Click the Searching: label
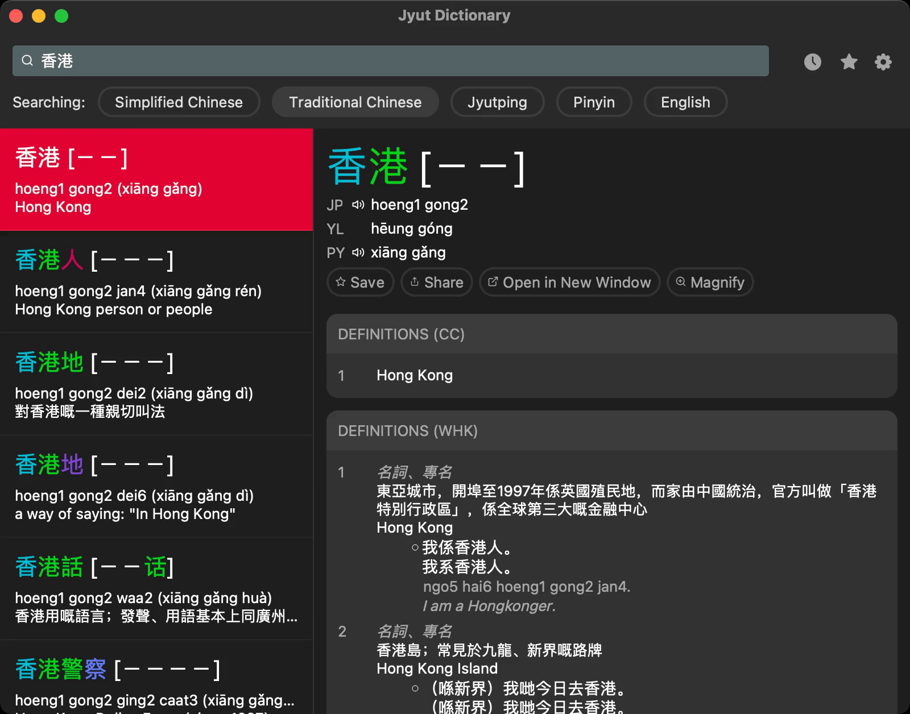Screen dimensions: 910x714 (49, 102)
